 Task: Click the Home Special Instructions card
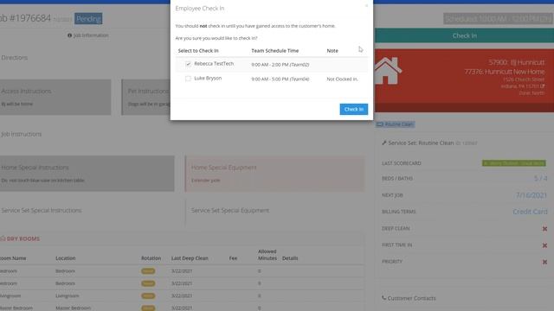(87, 174)
